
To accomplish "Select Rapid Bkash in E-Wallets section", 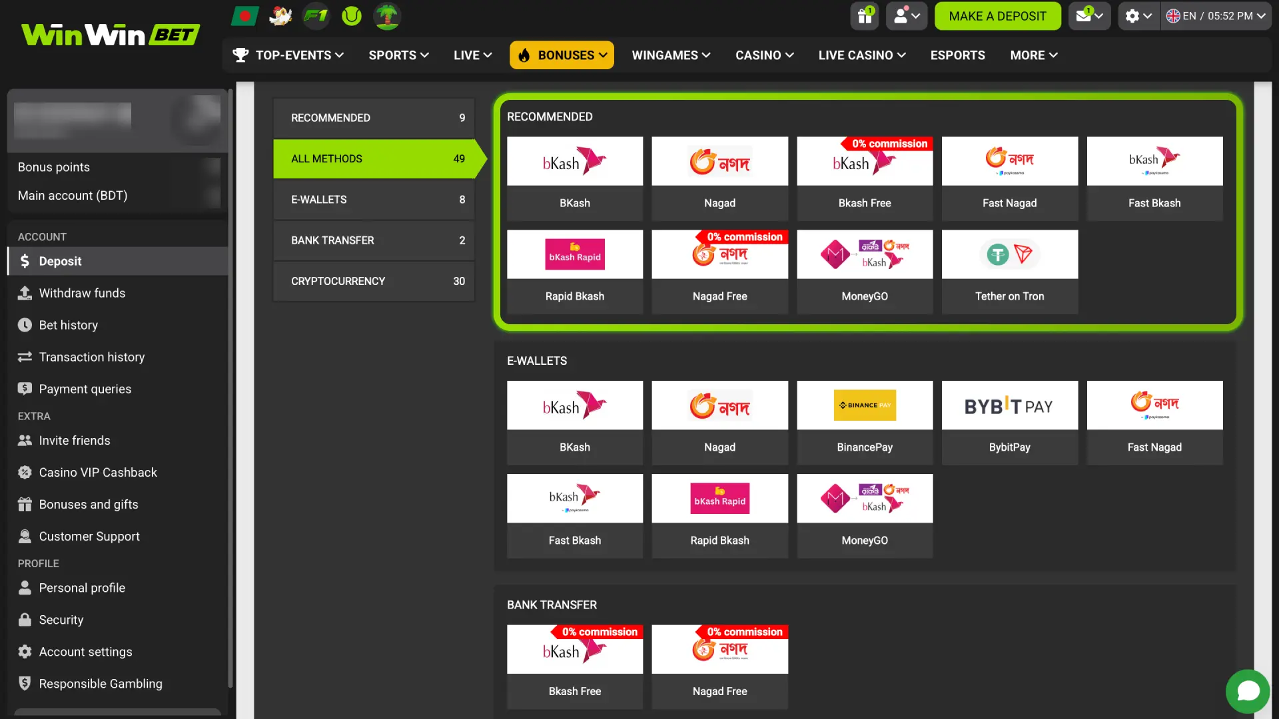I will click(719, 516).
